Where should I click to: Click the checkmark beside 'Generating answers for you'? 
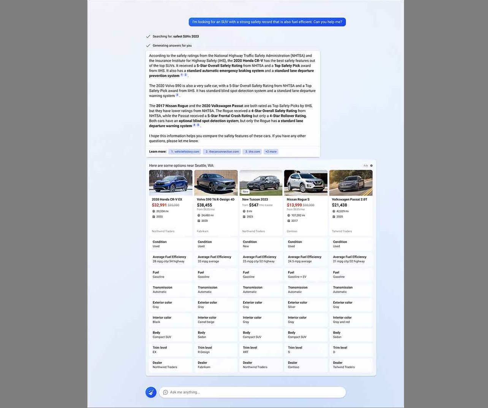click(148, 46)
